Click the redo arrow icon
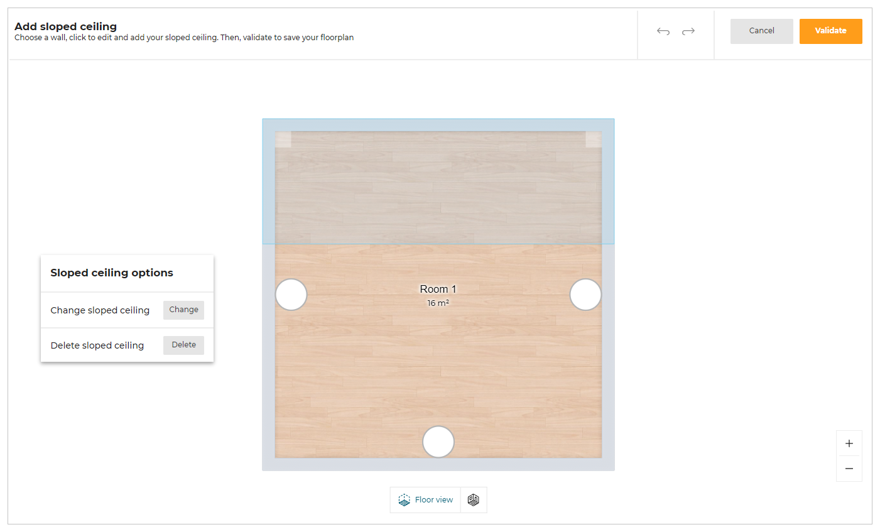The image size is (880, 532). coord(688,31)
